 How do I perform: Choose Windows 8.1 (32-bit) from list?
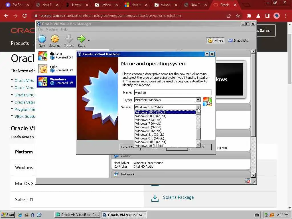(165, 135)
